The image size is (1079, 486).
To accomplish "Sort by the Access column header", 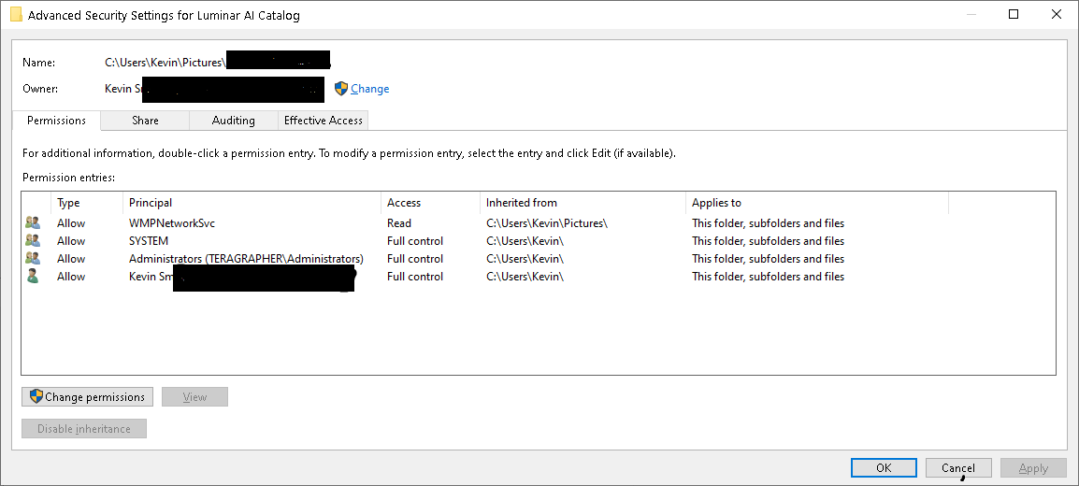I will 430,203.
